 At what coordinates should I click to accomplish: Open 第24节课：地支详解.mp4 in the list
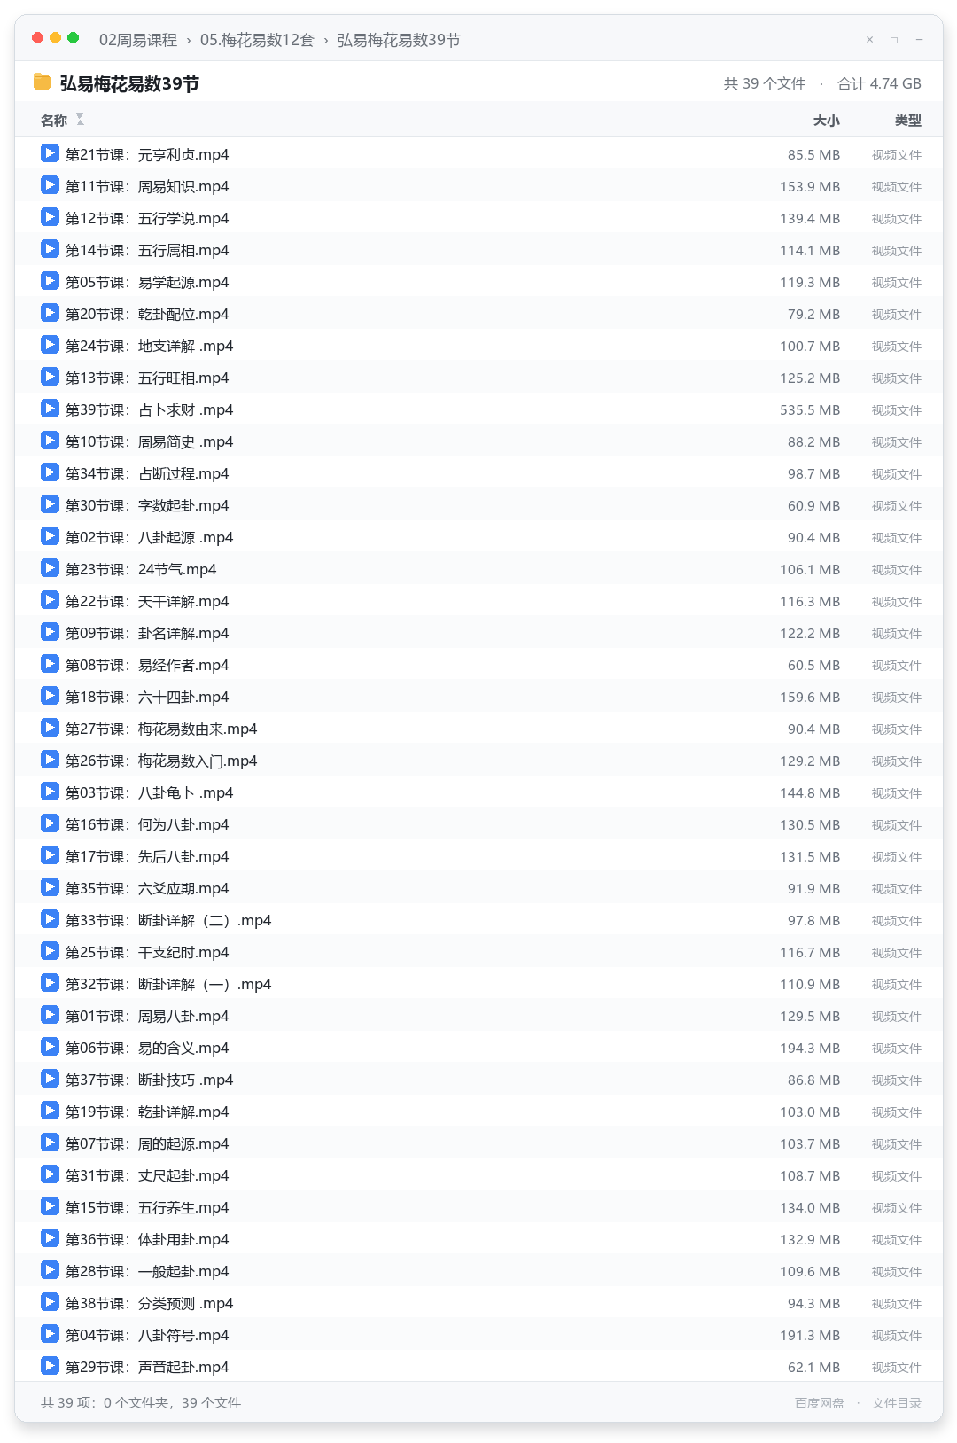coord(478,346)
